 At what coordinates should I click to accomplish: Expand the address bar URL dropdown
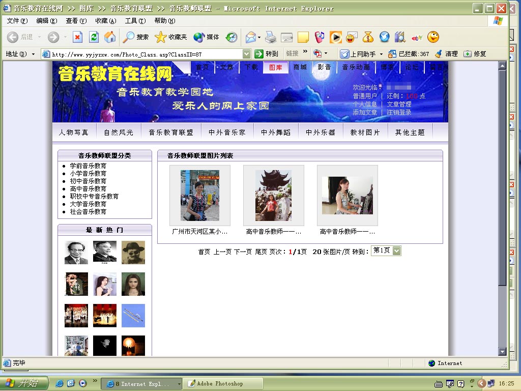pos(247,53)
